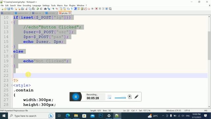Open the File menu
Image resolution: width=211 pixels, height=119 pixels.
pos(2,5)
